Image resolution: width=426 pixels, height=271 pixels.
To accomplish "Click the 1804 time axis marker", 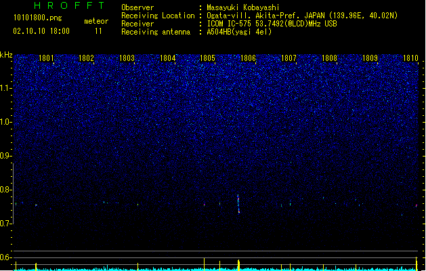I will coord(168,58).
